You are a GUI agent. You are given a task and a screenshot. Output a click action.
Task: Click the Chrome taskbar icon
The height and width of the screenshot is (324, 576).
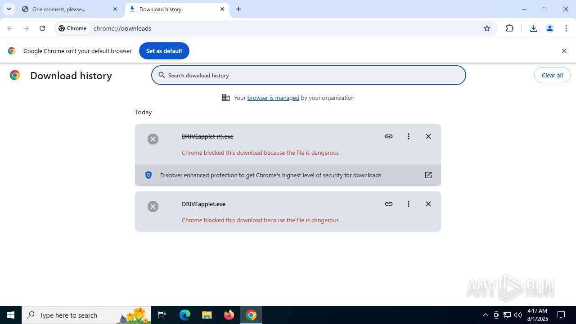click(251, 315)
